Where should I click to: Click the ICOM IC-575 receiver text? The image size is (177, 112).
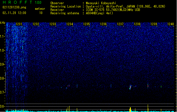tap(113, 10)
